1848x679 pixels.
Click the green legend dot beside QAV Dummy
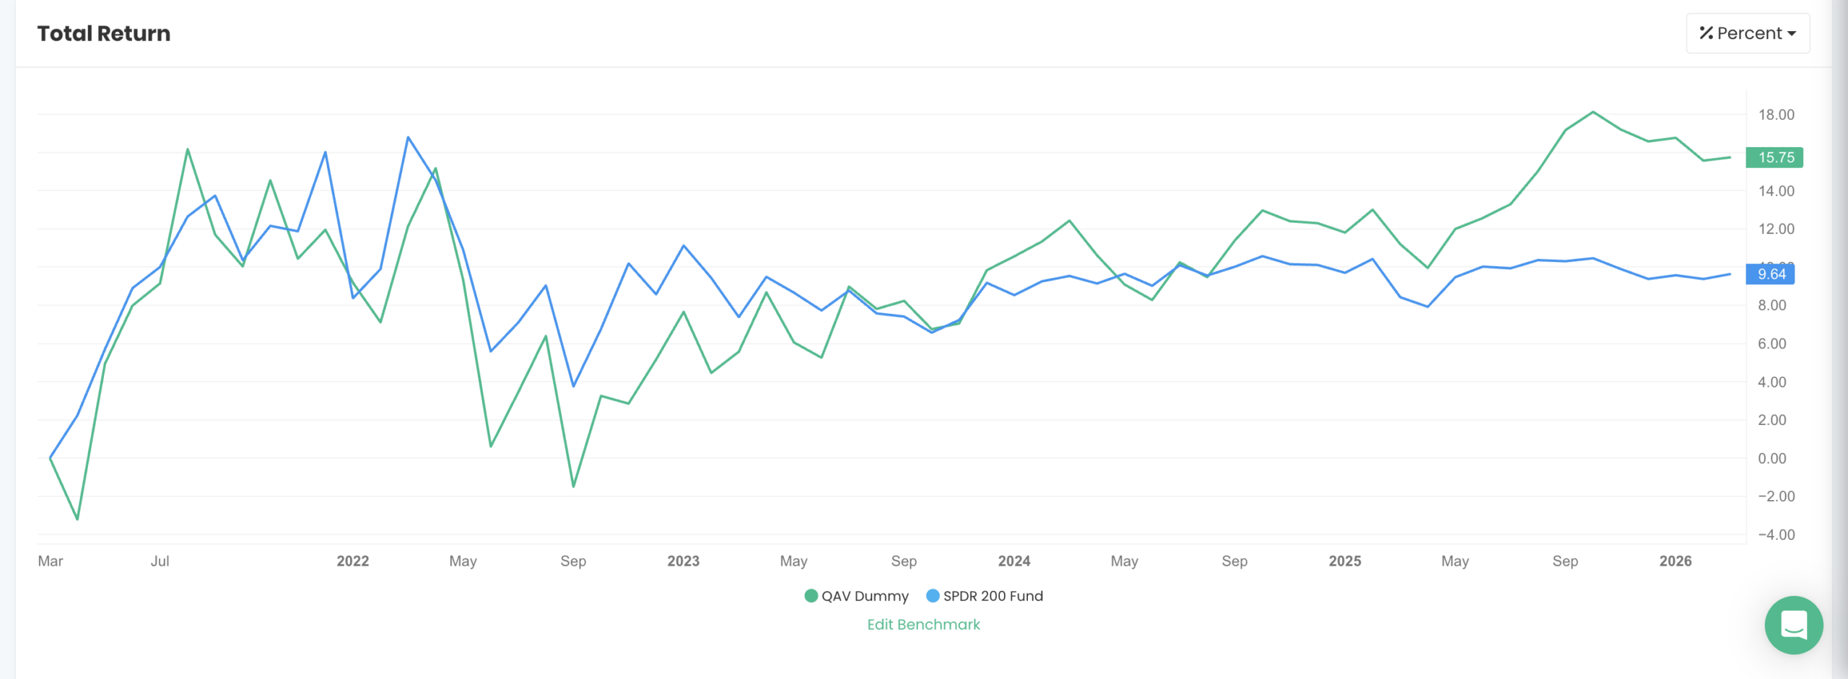[810, 596]
